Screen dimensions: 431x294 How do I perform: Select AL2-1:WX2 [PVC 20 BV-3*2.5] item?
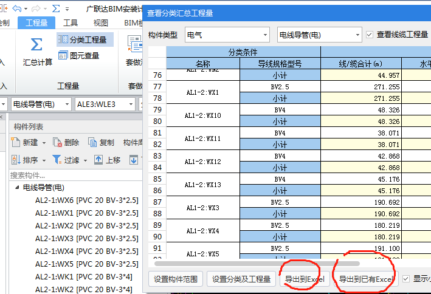(87, 225)
